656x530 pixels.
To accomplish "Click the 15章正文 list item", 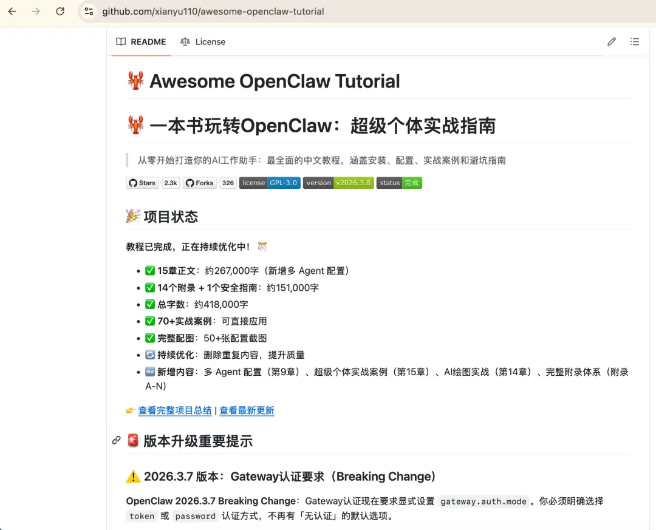I will pos(247,271).
